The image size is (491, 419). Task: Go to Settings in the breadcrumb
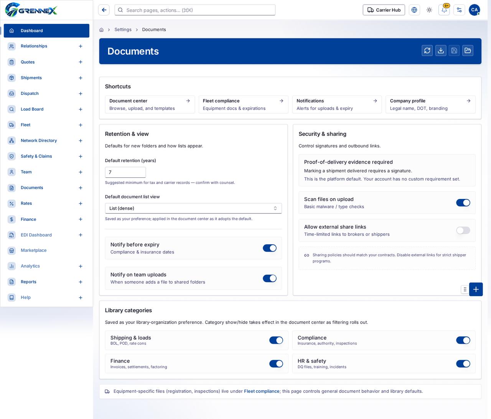pos(123,30)
